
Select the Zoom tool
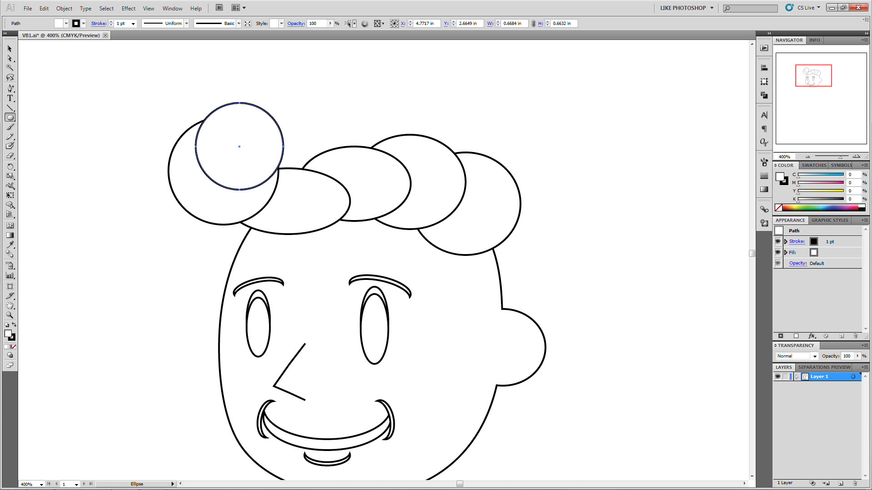tap(10, 315)
